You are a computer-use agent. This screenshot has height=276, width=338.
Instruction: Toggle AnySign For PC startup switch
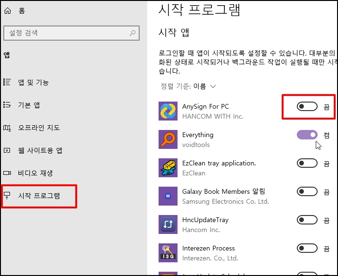[307, 106]
